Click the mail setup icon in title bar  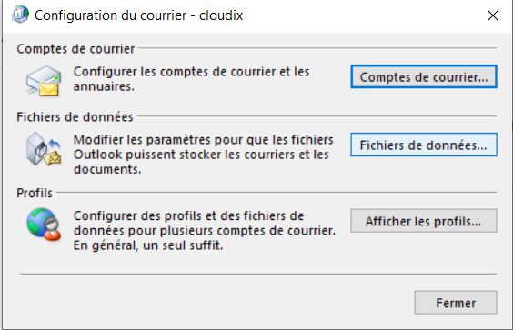click(x=20, y=15)
